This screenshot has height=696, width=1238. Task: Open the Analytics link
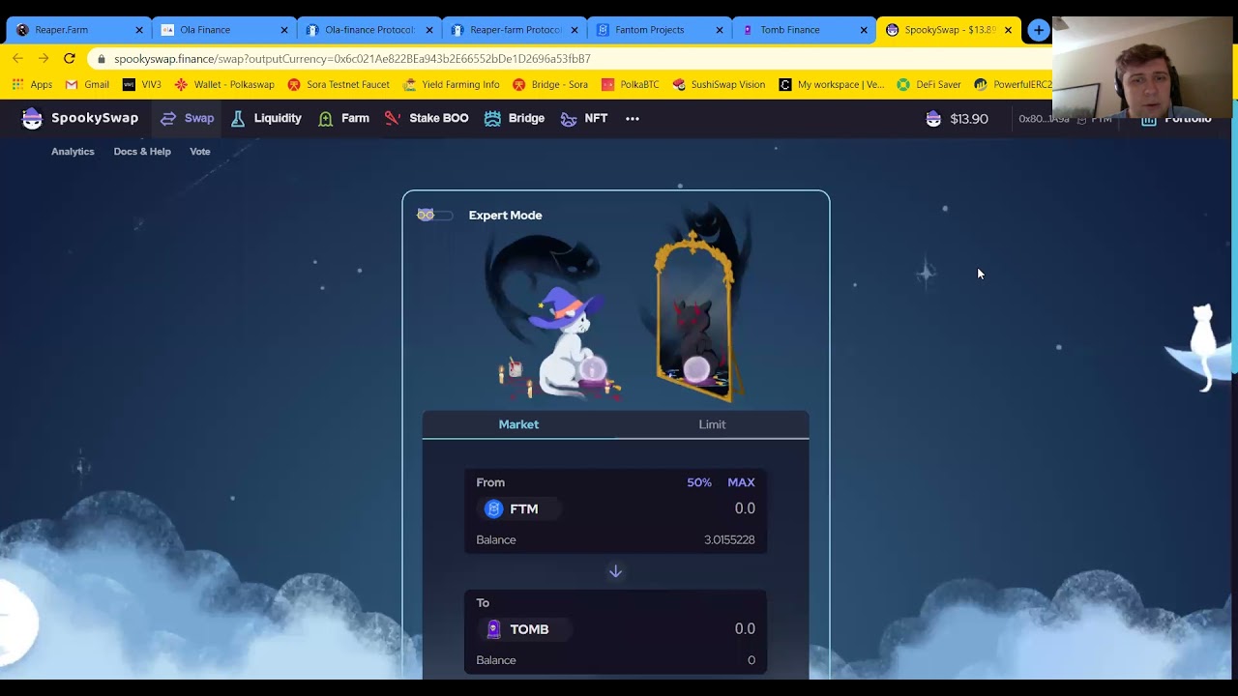pyautogui.click(x=73, y=152)
